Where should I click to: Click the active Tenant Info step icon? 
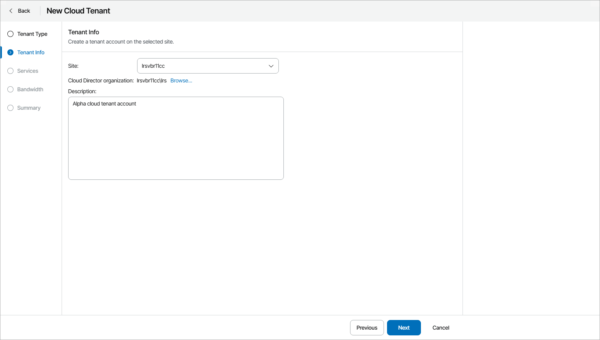(x=10, y=52)
